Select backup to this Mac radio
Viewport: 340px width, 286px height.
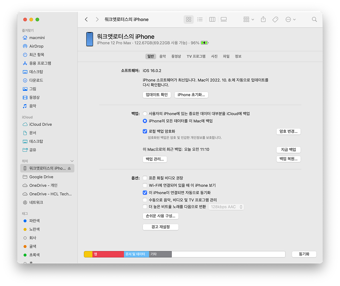click(145, 121)
